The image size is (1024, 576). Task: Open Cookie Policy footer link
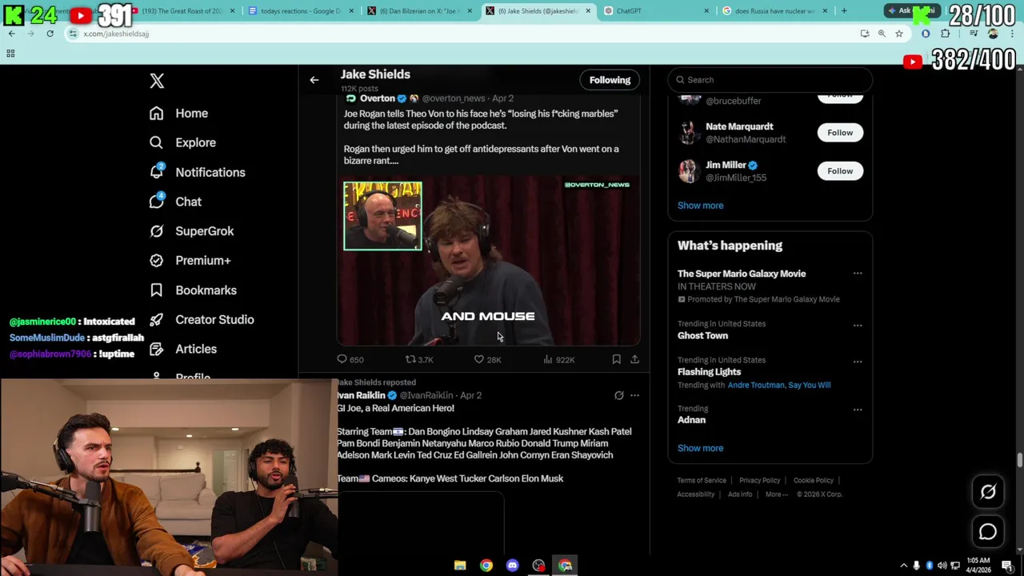[813, 481]
